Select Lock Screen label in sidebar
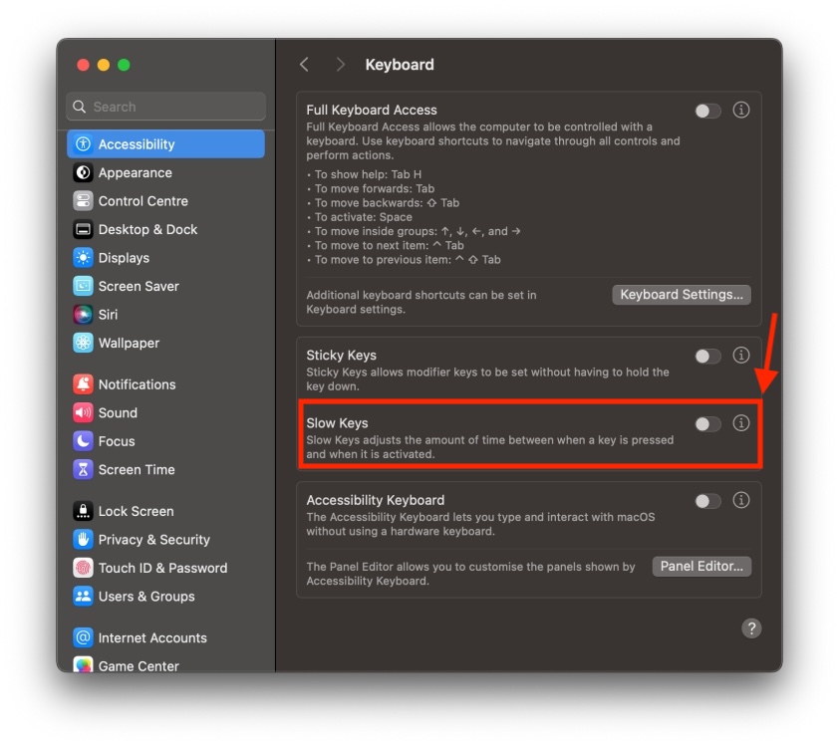839x747 pixels. click(x=136, y=511)
